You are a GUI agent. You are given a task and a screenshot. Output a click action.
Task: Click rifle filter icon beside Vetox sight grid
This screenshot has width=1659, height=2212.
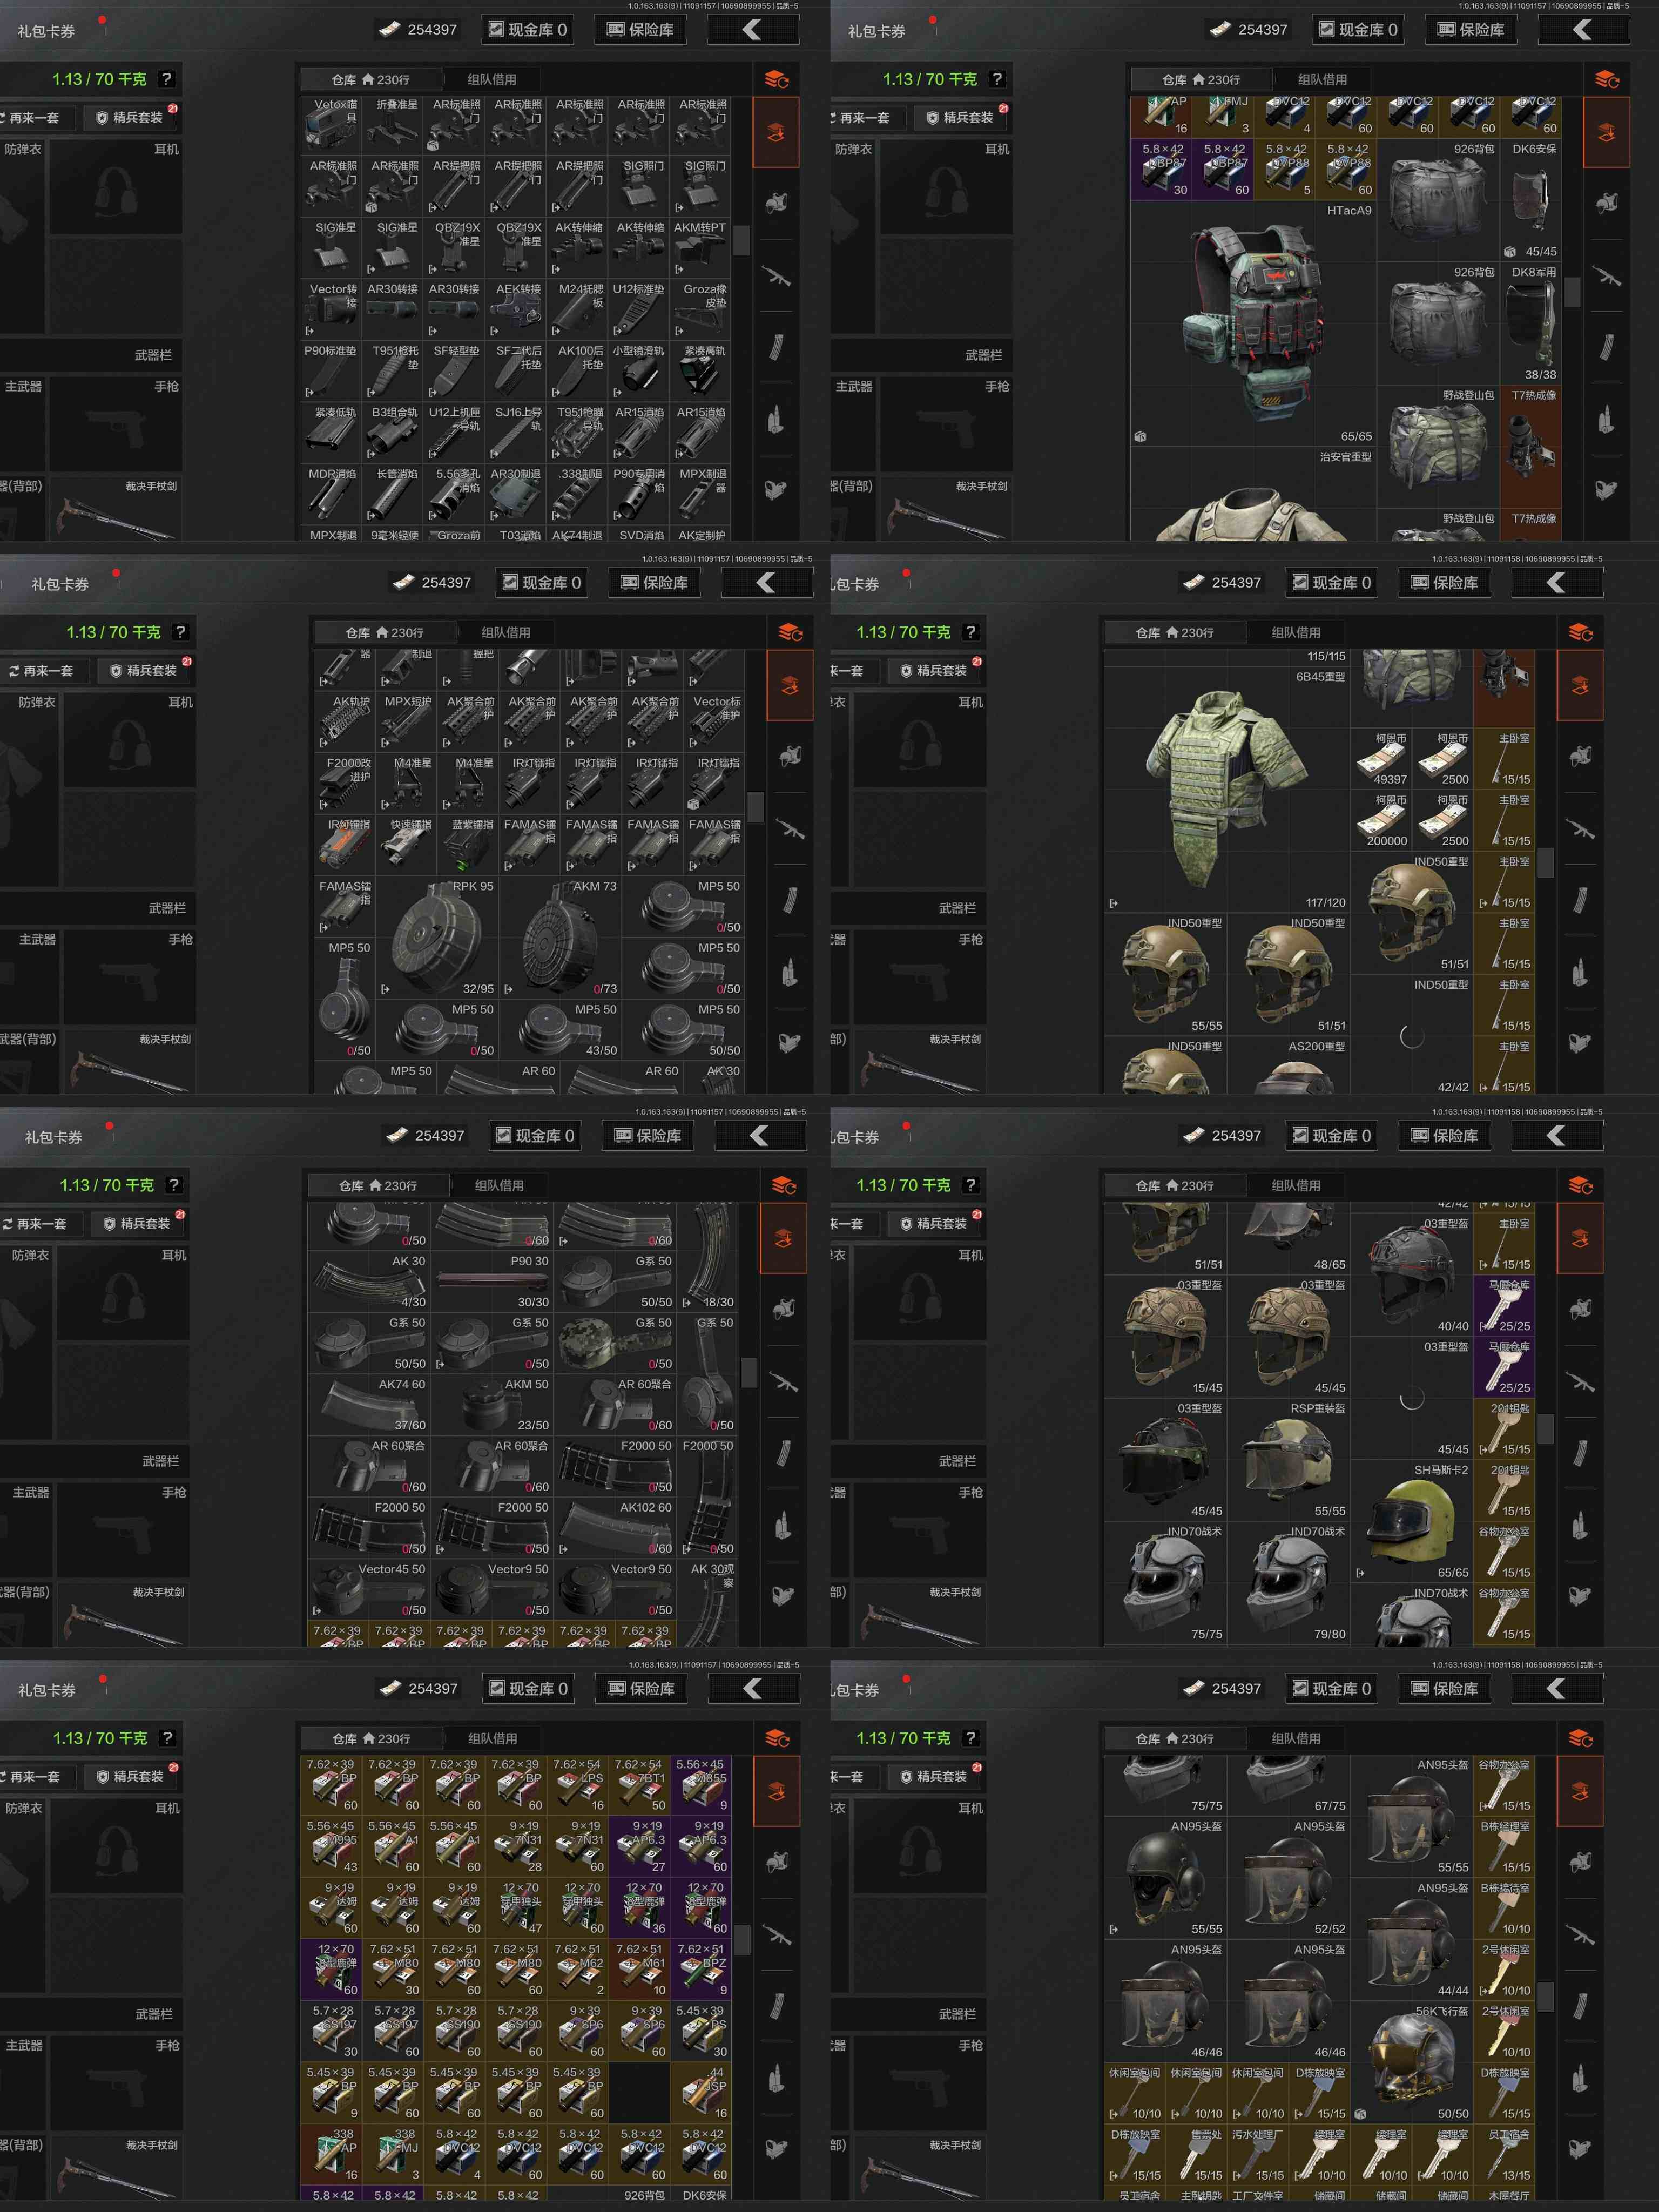tap(776, 276)
